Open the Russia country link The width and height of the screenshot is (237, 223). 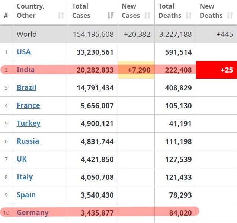pos(28,141)
